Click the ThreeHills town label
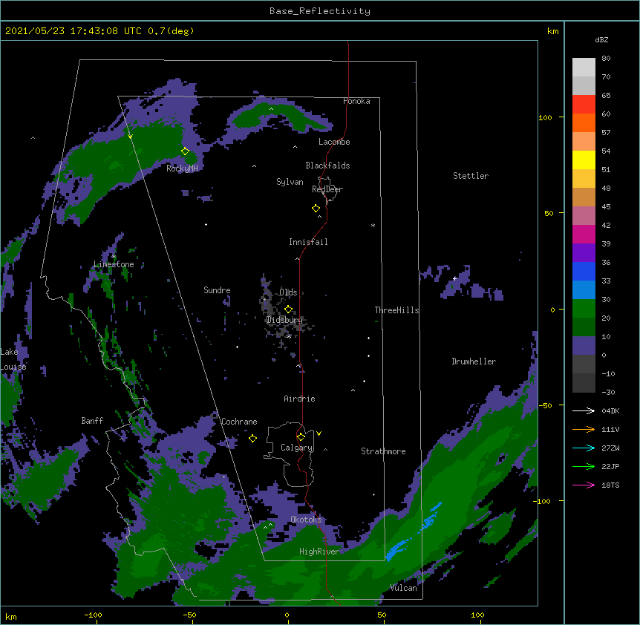The height and width of the screenshot is (625, 640). pos(396,310)
